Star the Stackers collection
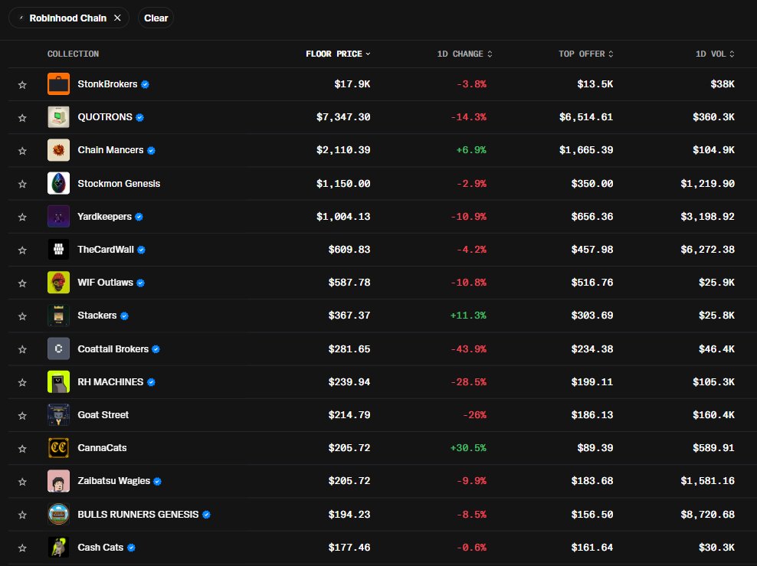757x566 pixels. 22,316
